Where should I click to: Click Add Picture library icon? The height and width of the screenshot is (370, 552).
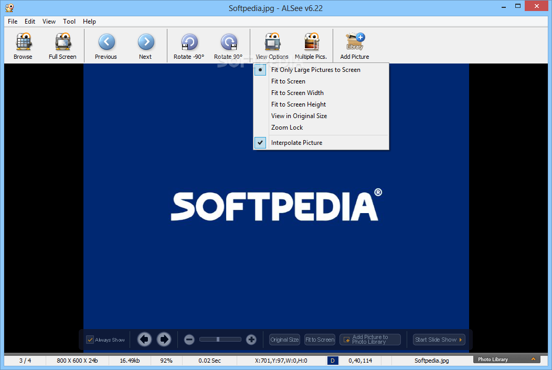[355, 42]
